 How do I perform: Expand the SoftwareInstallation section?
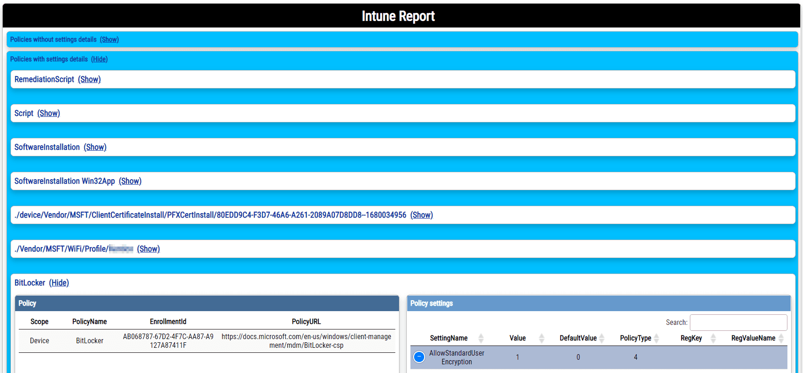(x=95, y=147)
